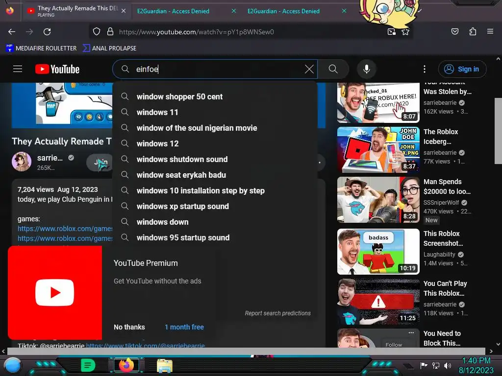Open the tracking protection shield icon
The image size is (502, 376).
tap(97, 32)
